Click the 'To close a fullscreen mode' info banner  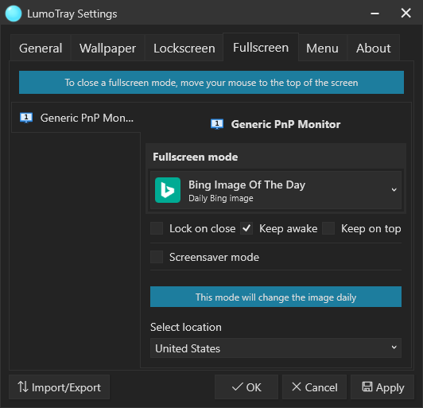tap(211, 82)
